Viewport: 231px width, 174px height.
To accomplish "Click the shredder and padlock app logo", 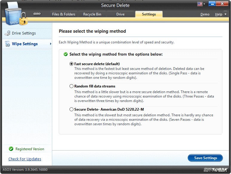I will point(16,14).
